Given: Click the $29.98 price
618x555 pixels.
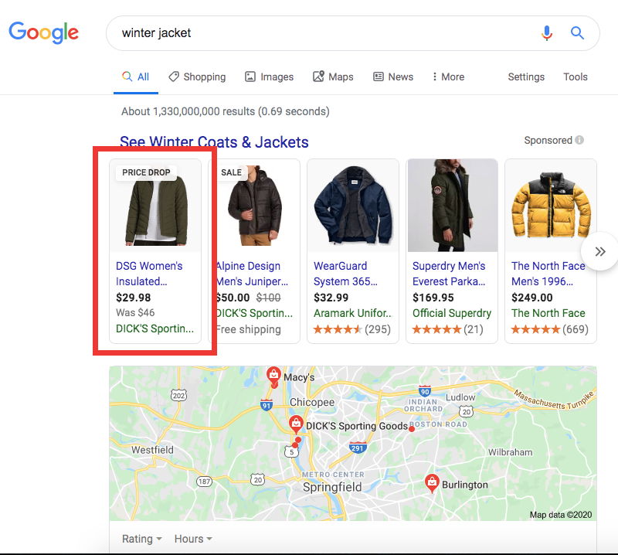Looking at the screenshot, I should coord(133,298).
